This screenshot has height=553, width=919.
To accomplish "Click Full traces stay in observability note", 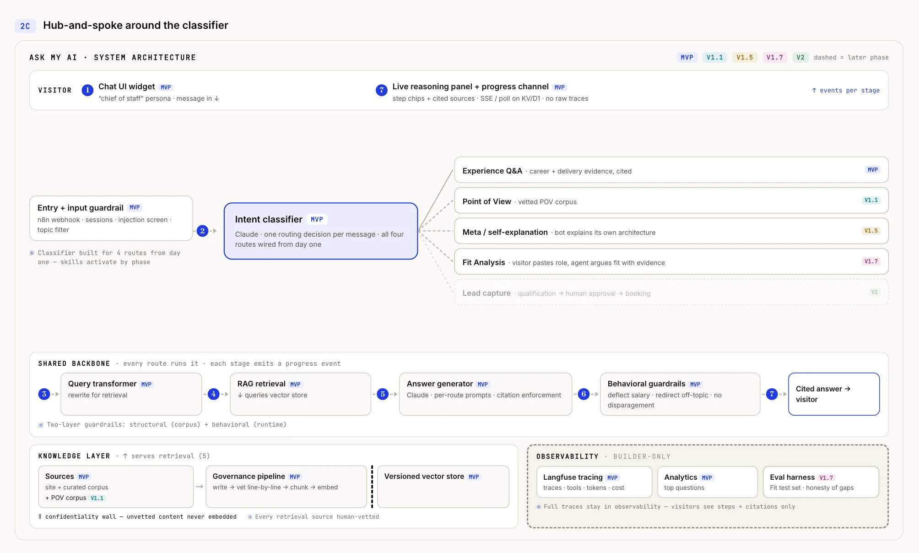I will tap(666, 507).
